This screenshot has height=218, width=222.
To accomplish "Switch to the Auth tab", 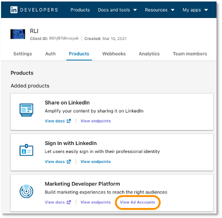I will pyautogui.click(x=50, y=54).
